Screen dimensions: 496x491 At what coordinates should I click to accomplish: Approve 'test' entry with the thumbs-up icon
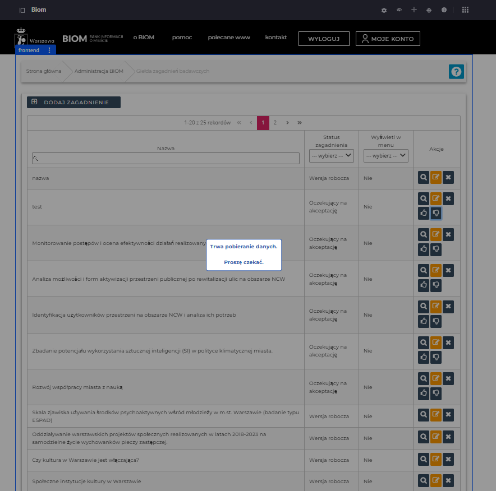pyautogui.click(x=424, y=213)
